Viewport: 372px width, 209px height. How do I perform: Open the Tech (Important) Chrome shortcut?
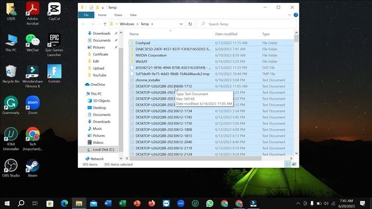(33, 139)
